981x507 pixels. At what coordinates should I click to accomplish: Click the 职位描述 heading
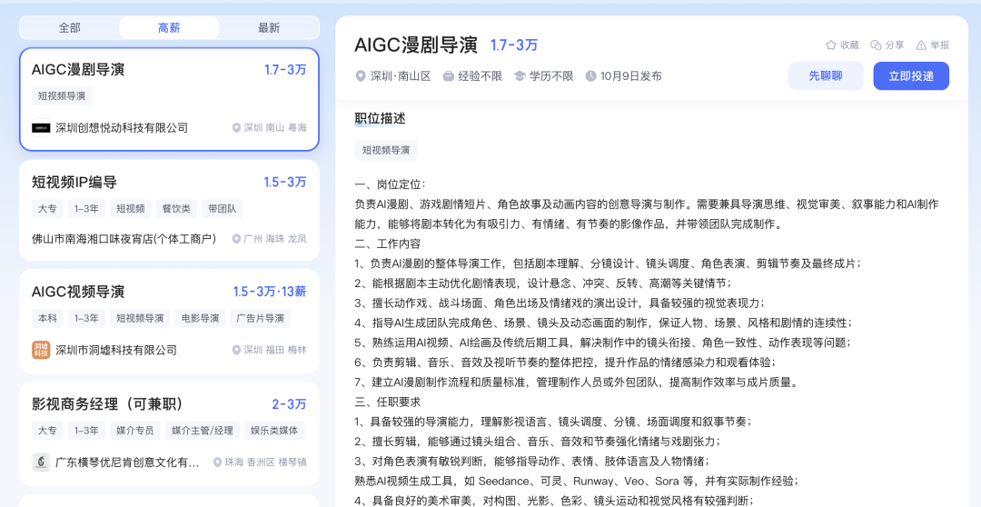(381, 118)
